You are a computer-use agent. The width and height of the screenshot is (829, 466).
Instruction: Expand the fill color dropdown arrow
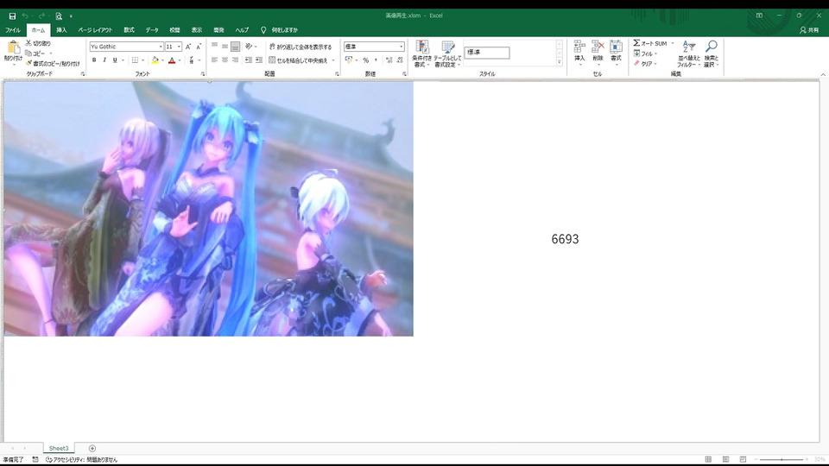click(x=163, y=60)
